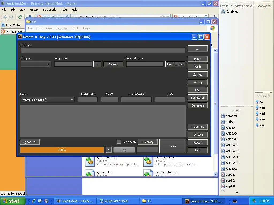Open Signatures button below scan results

30,142
